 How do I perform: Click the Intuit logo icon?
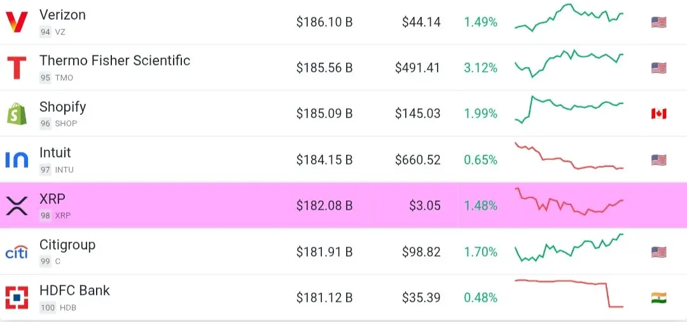pyautogui.click(x=17, y=159)
